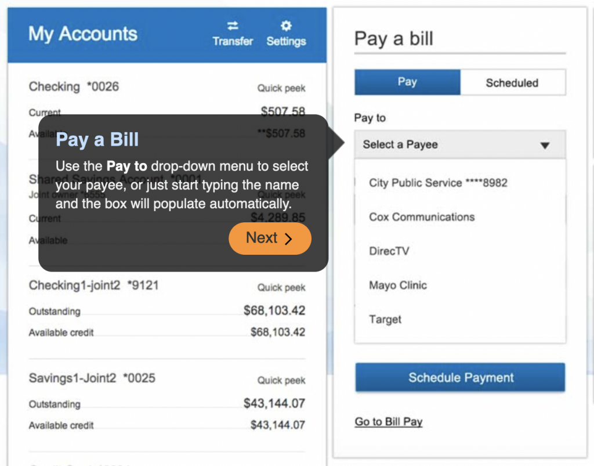Screen dimensions: 594x466
Task: Click the Checking *0026 account name
Action: (74, 87)
